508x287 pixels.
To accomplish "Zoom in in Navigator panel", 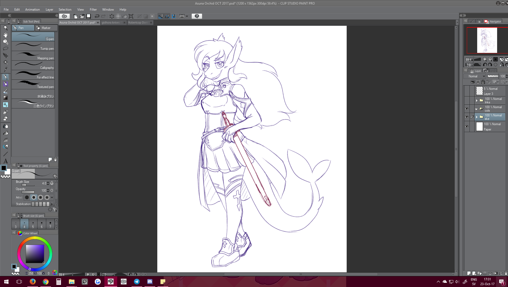I will pos(490,59).
